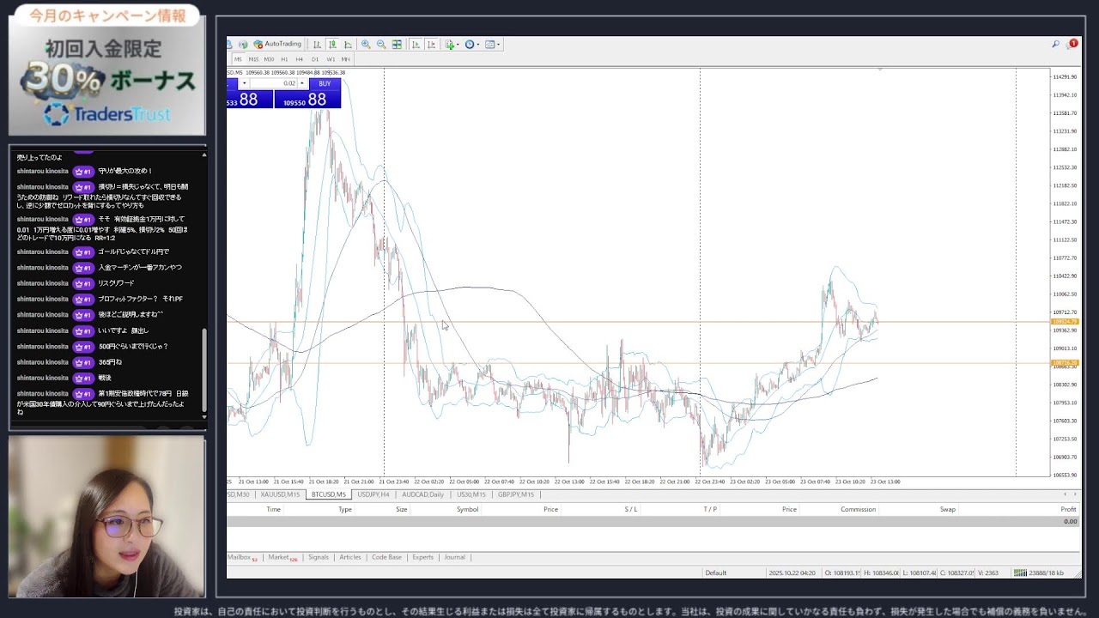Open the periods clock dropdown
The image size is (1099, 618).
click(x=472, y=45)
